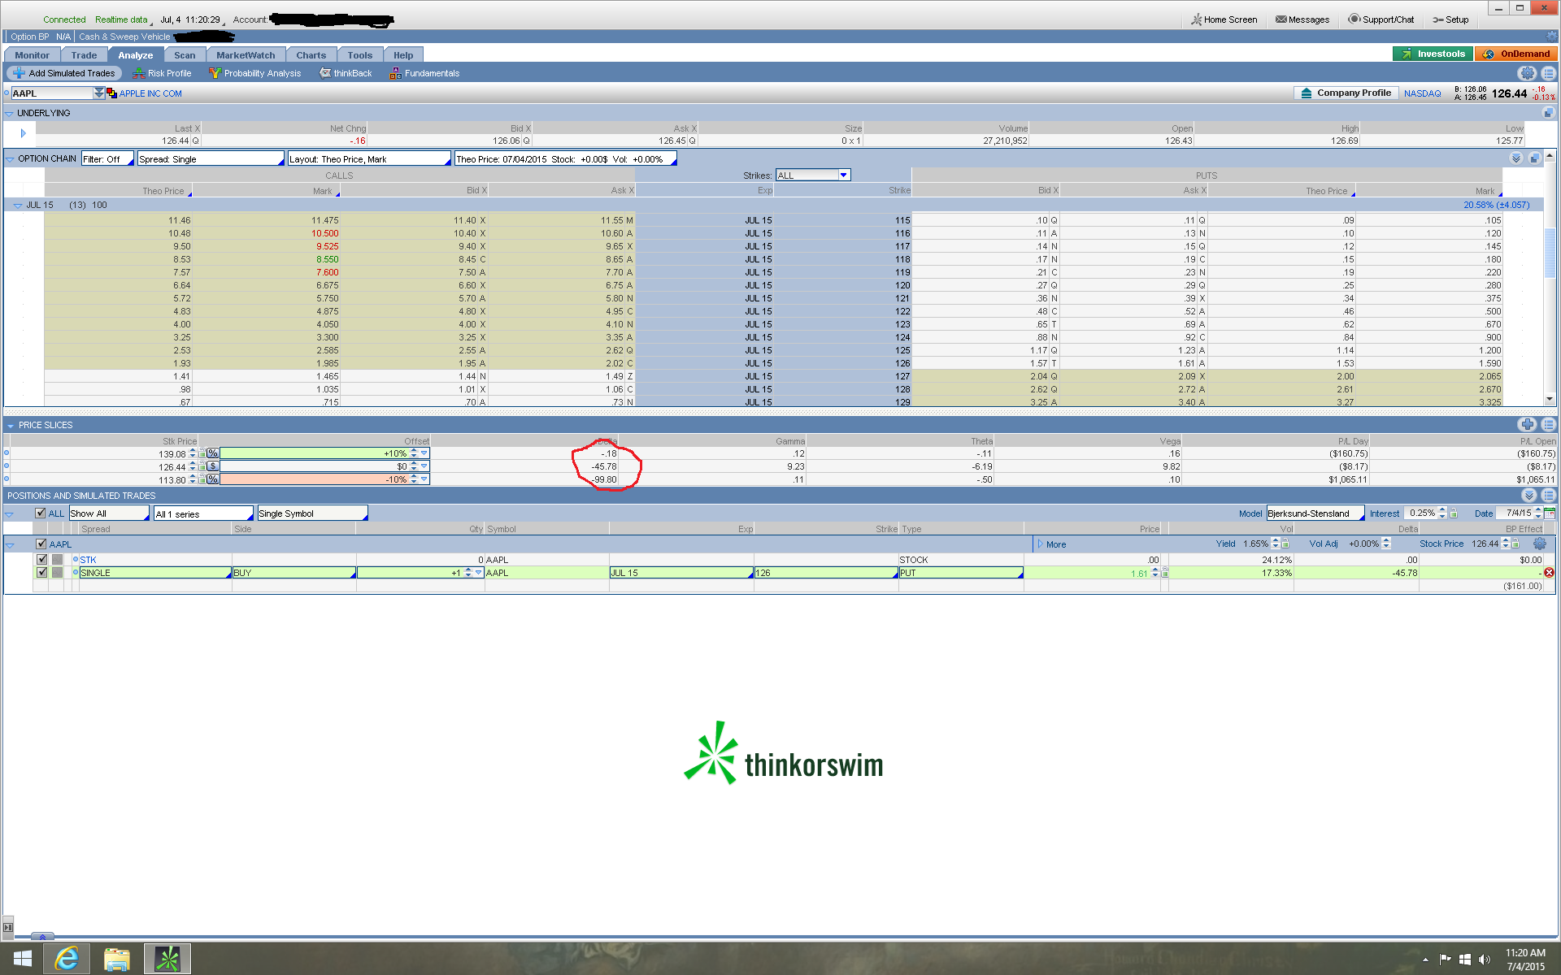The width and height of the screenshot is (1561, 975).
Task: Uncheck the SINGLE row checkbox
Action: pos(42,573)
